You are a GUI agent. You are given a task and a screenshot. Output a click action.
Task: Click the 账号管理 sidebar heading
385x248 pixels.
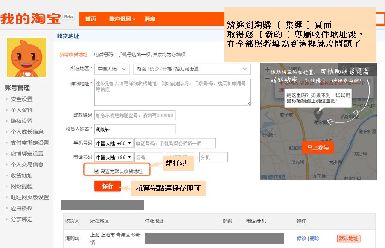point(17,88)
